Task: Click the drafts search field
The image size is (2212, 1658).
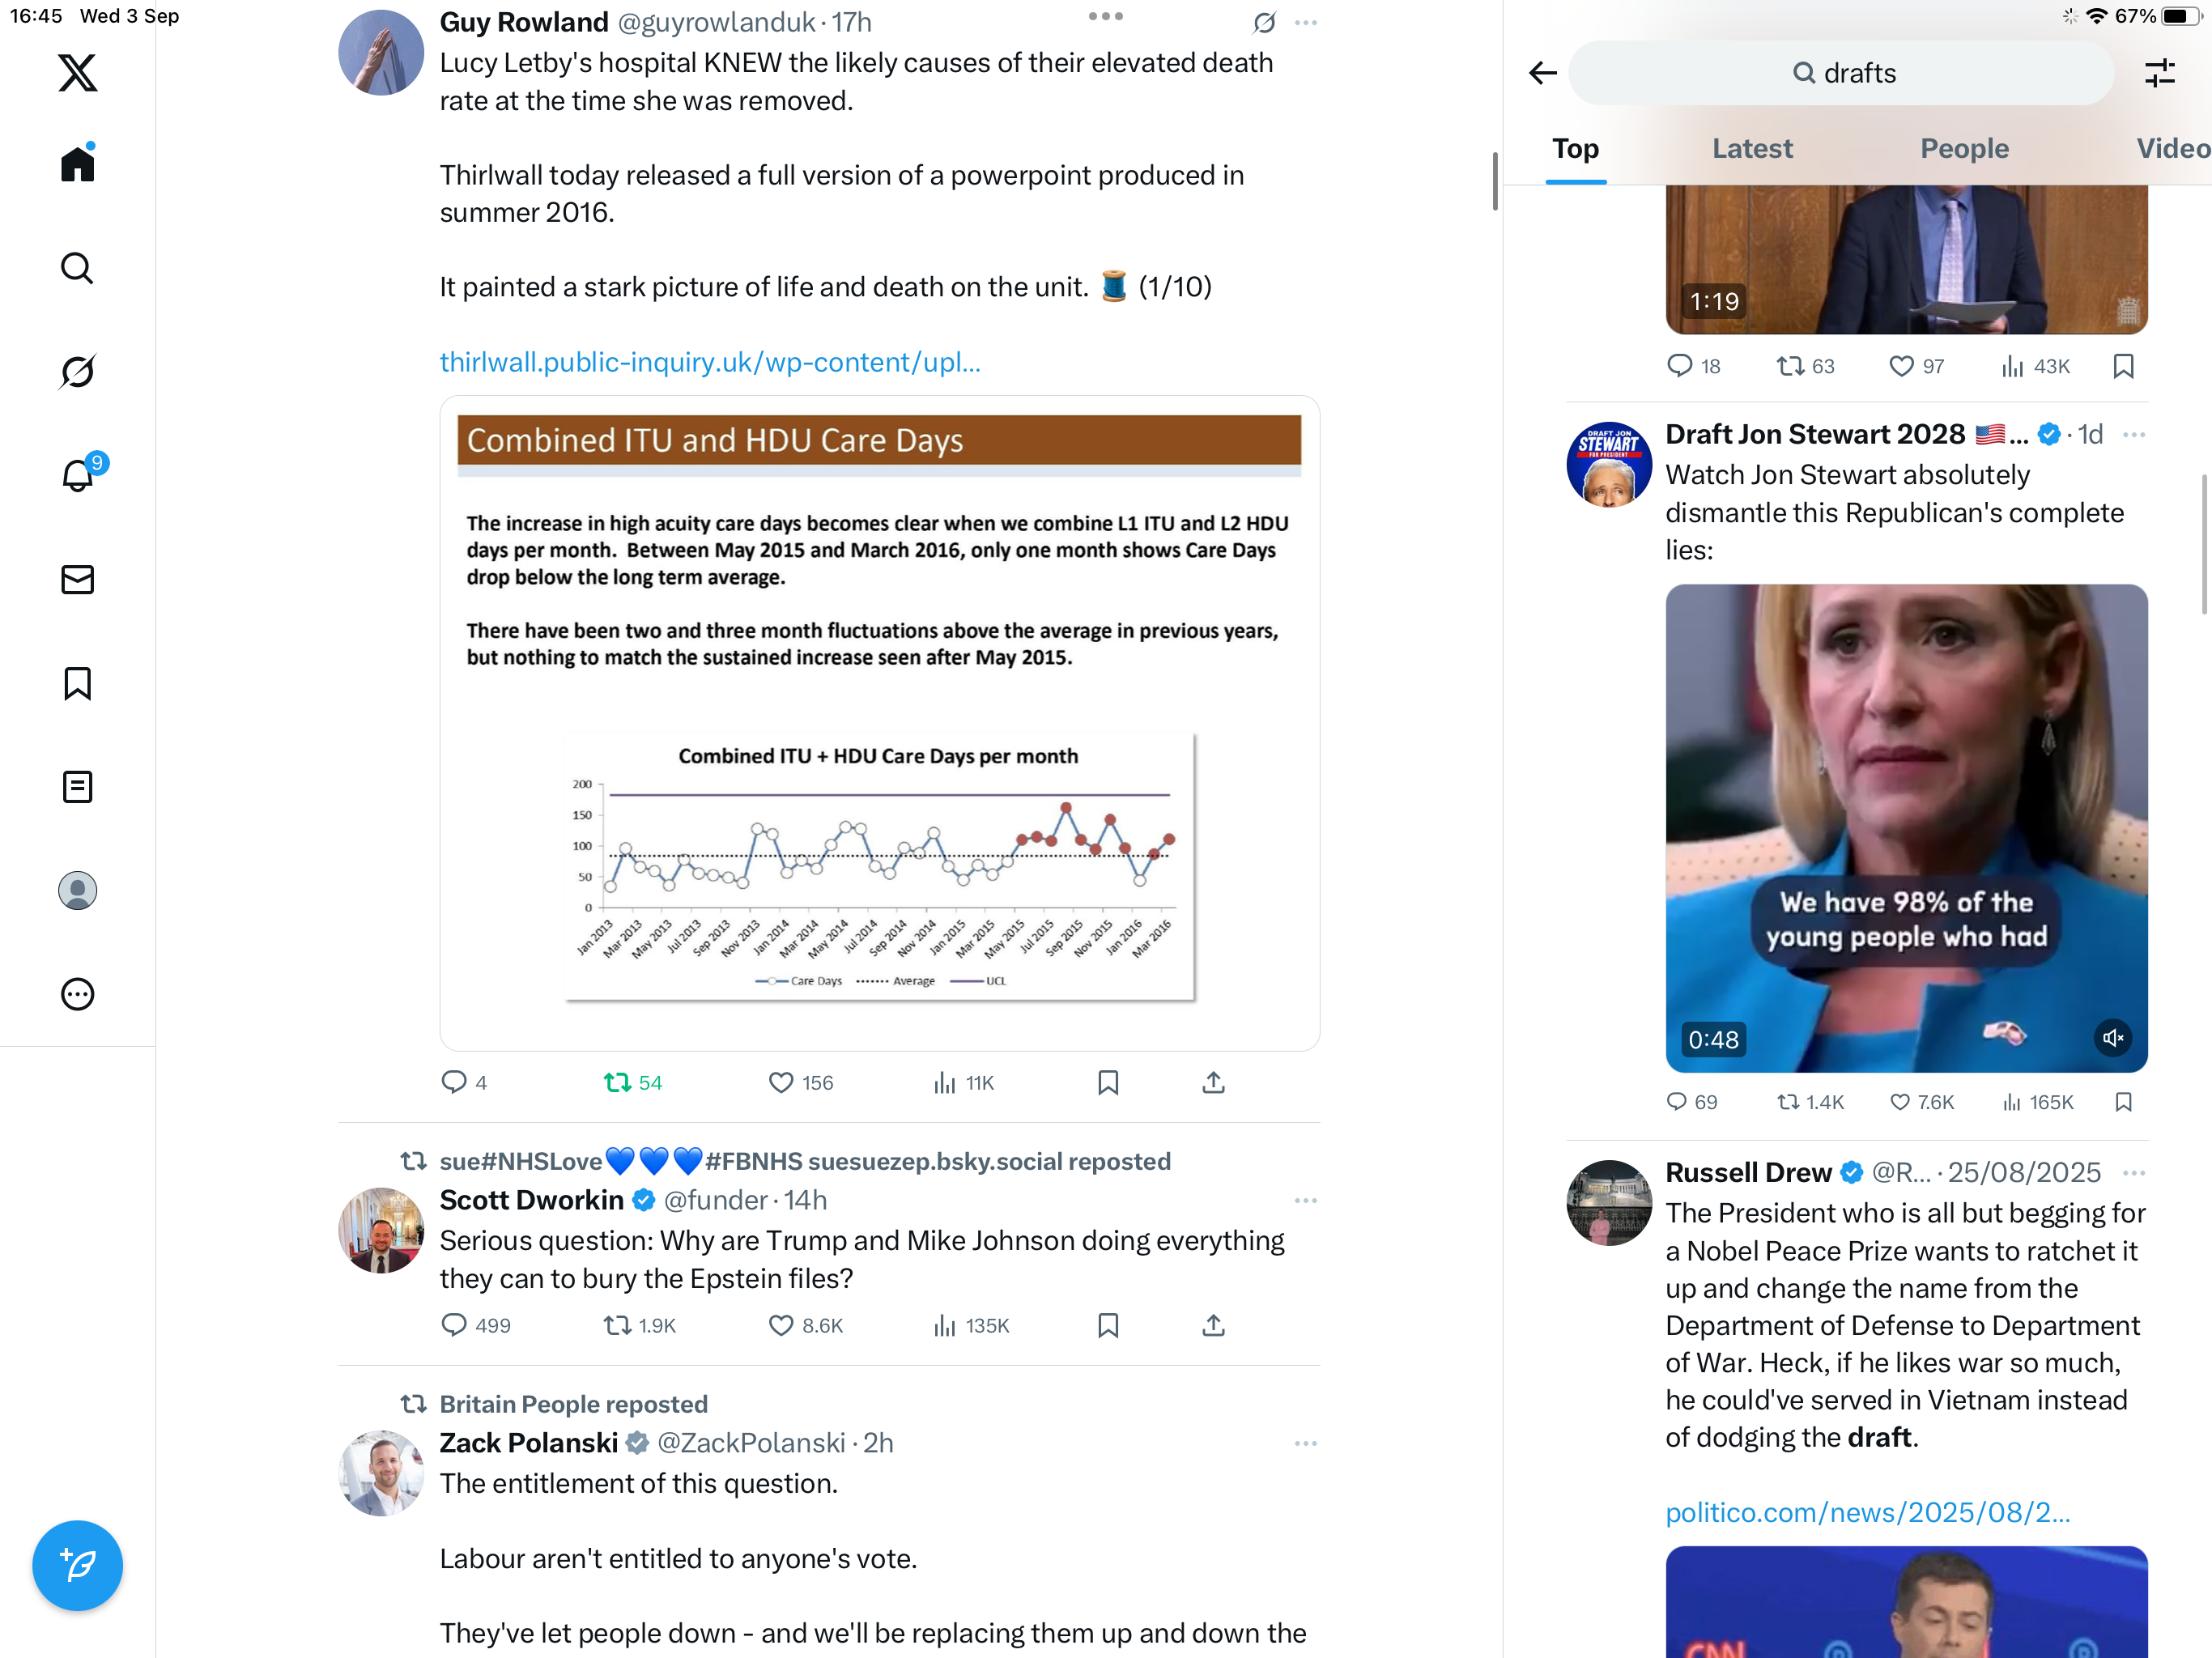Action: 1841,73
